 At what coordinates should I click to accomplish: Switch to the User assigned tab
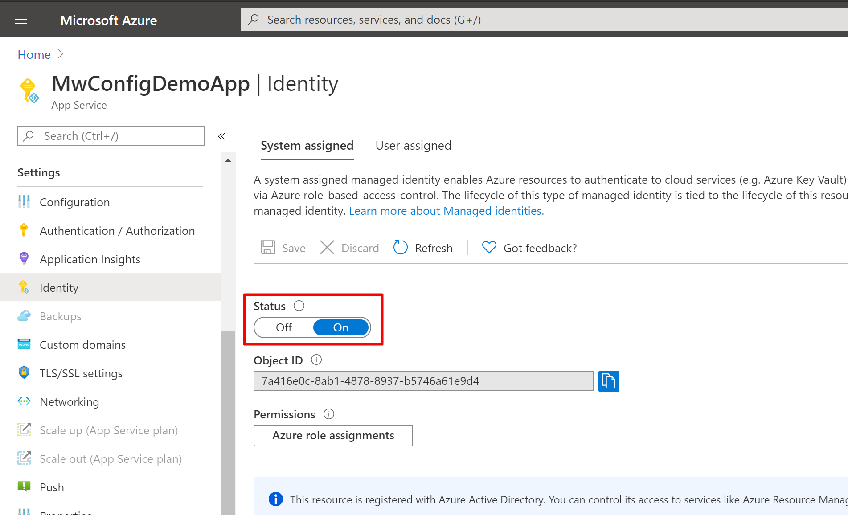click(413, 145)
